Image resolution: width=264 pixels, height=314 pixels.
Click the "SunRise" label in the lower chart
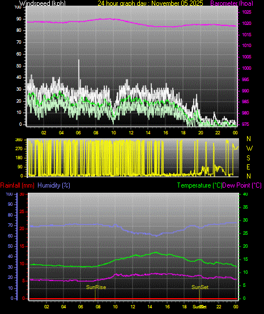click(x=96, y=287)
